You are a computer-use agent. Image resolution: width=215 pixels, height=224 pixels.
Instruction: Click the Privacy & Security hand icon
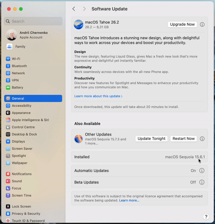tap(8, 213)
